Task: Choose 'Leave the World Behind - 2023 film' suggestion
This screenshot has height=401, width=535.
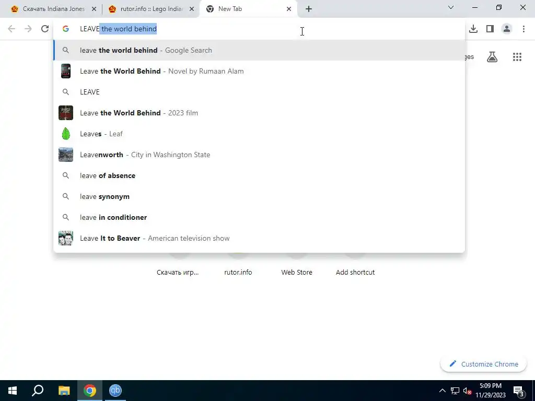Action: tap(259, 113)
